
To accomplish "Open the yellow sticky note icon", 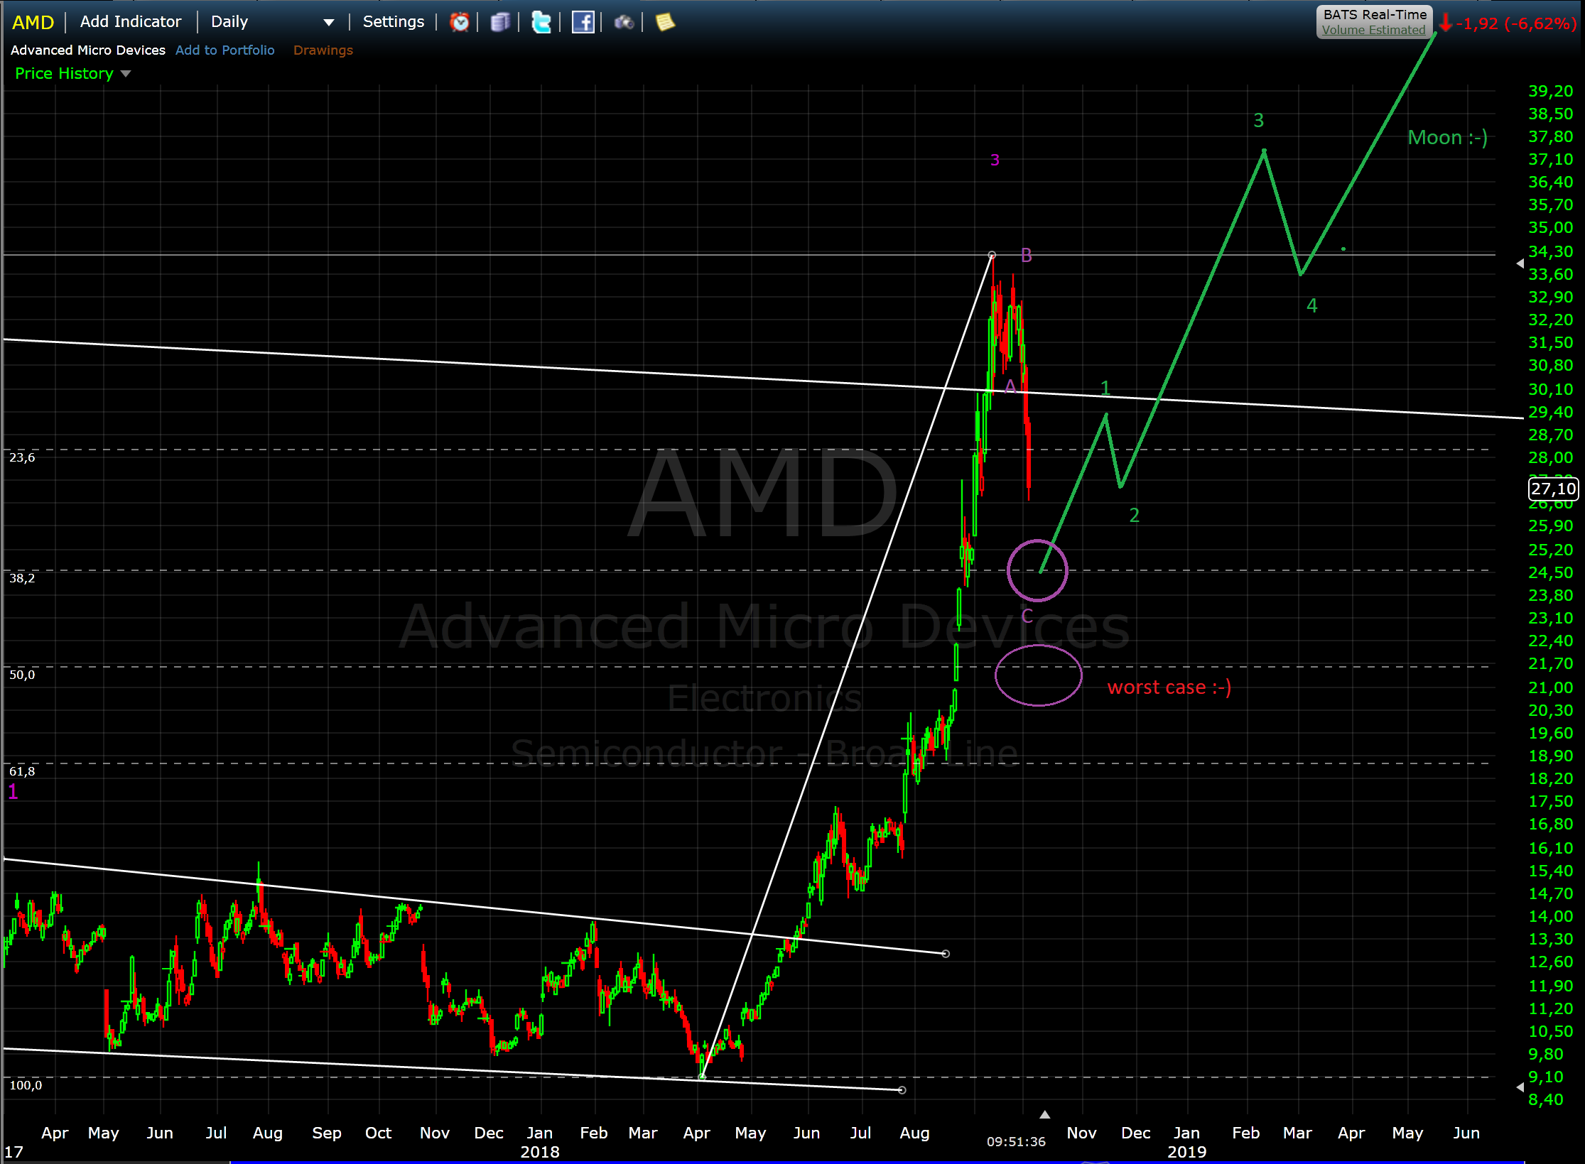I will (x=665, y=22).
